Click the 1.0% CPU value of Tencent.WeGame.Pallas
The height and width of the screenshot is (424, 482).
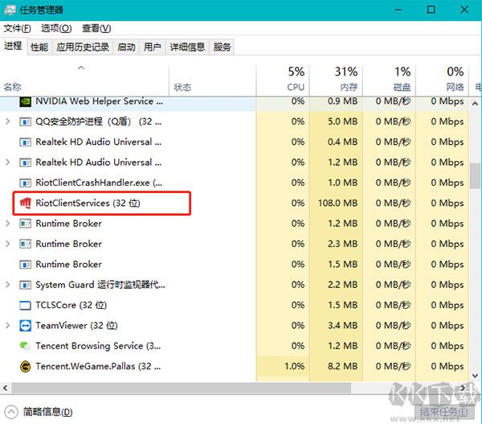coord(294,366)
